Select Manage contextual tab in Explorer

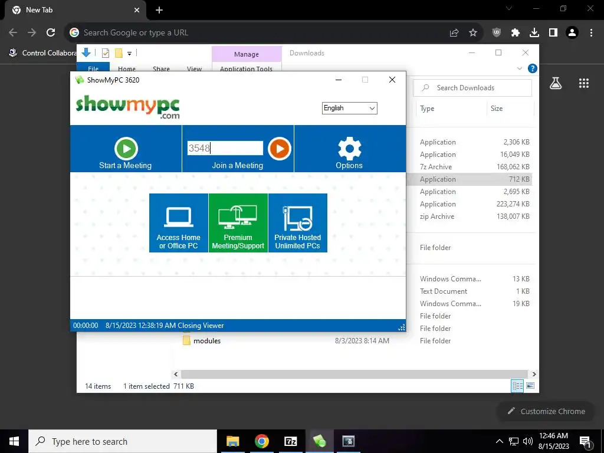247,54
